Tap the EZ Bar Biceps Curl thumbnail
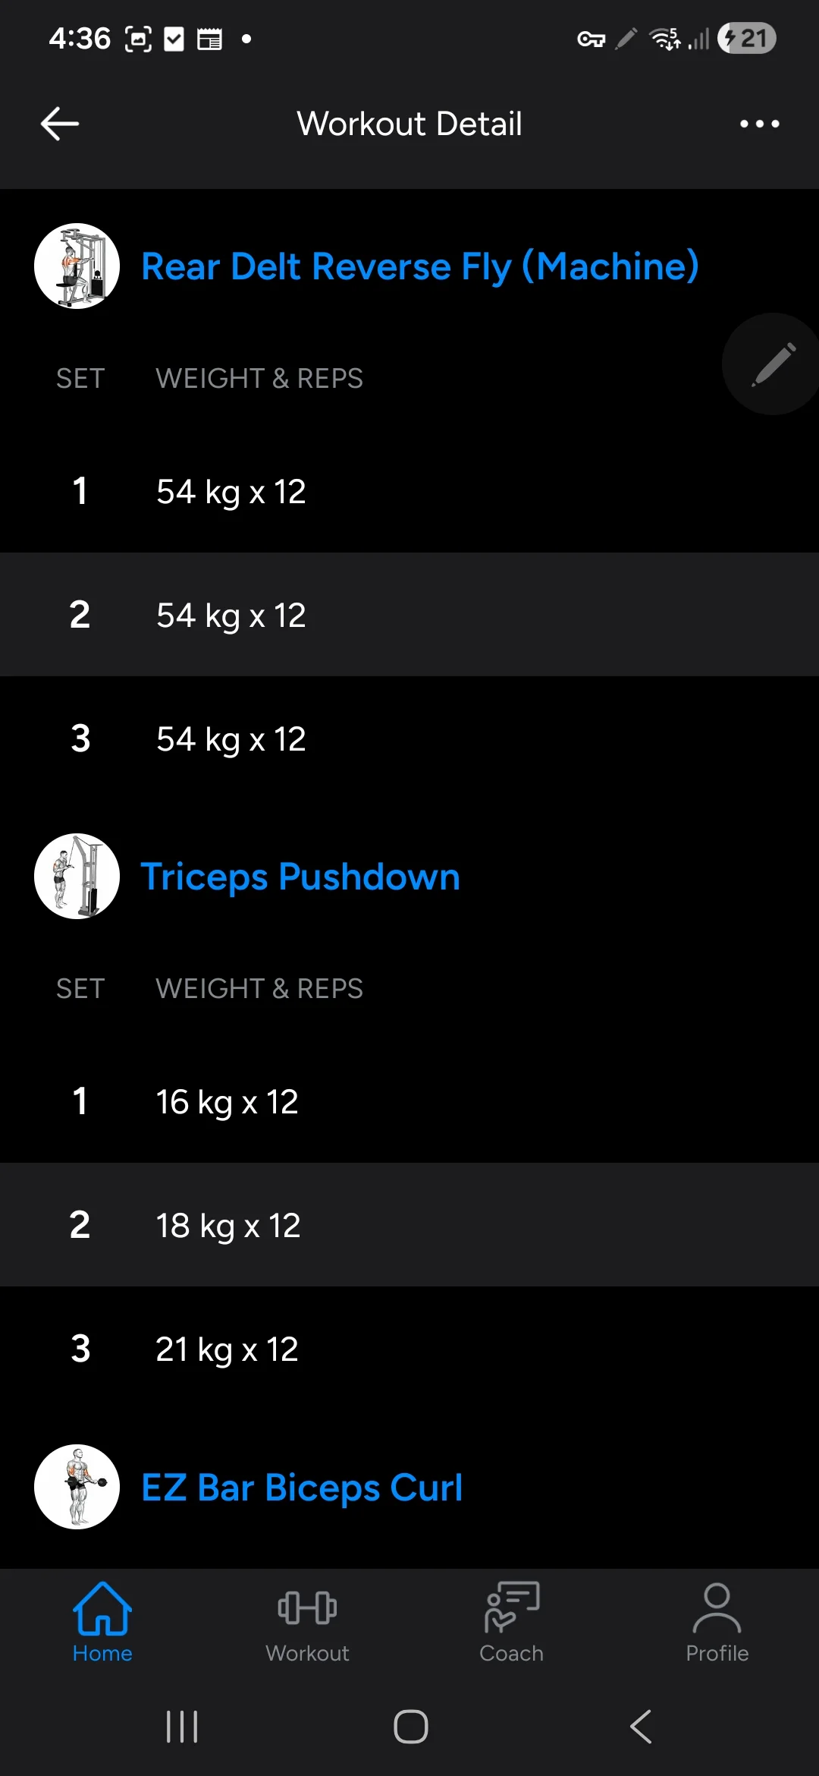 [x=77, y=1487]
